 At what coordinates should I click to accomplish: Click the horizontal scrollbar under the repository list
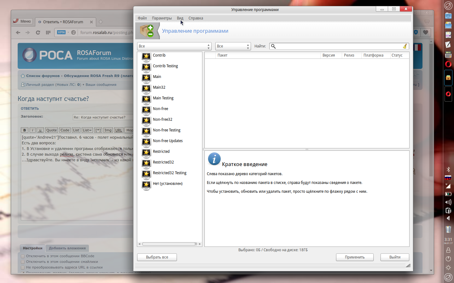(x=169, y=244)
